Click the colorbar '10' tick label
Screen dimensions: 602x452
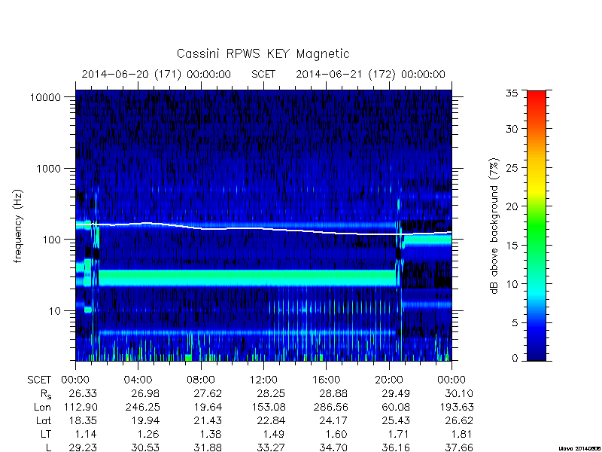(512, 284)
